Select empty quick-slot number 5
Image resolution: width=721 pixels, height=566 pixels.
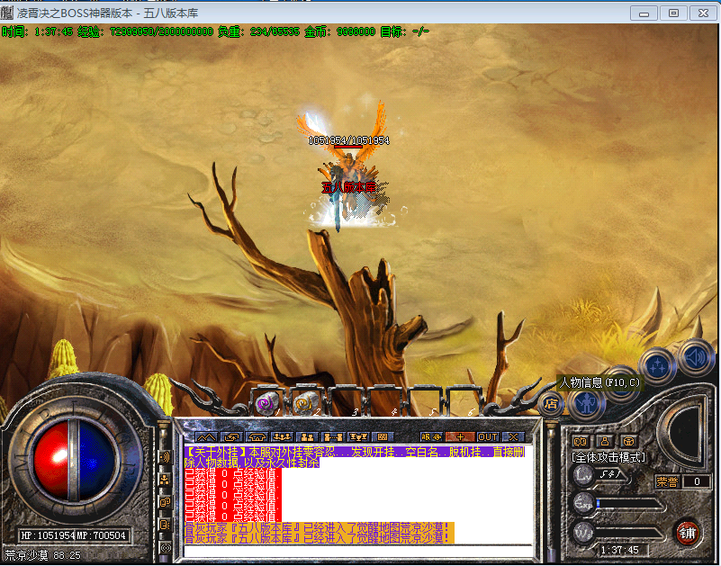pos(423,401)
